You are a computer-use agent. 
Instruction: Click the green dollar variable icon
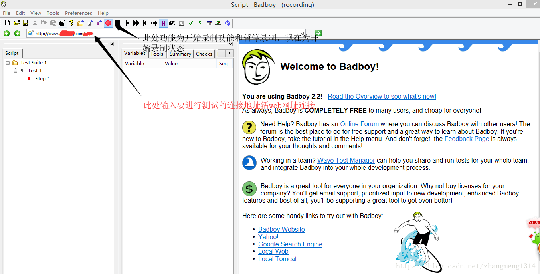(x=200, y=23)
